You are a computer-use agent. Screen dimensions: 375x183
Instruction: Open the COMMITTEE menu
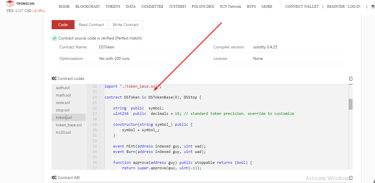[x=152, y=7]
